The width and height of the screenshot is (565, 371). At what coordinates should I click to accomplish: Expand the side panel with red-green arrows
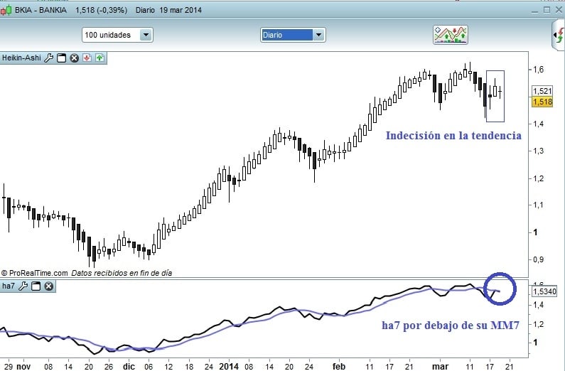[559, 35]
